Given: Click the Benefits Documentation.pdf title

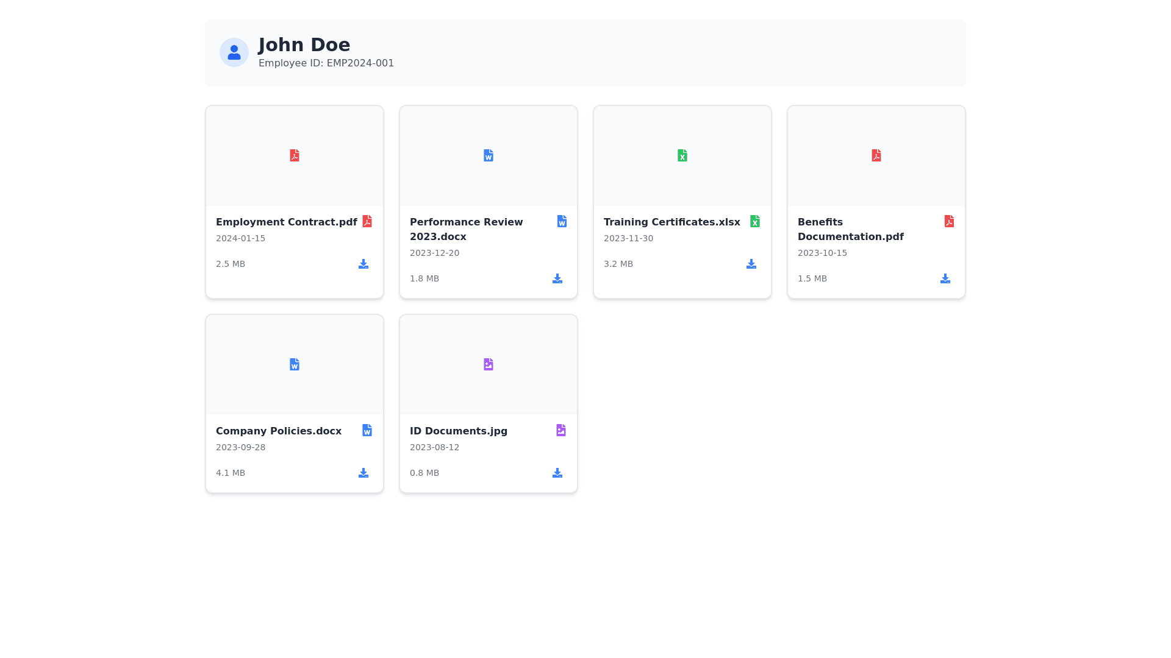Looking at the screenshot, I should click(x=850, y=229).
